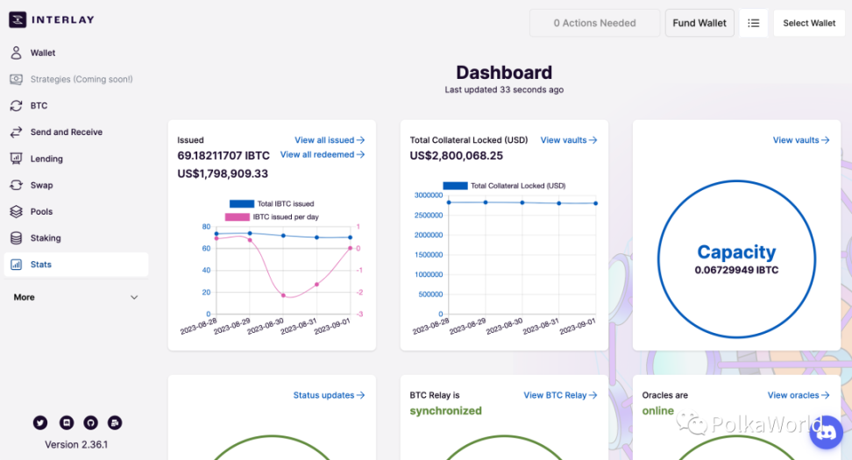The image size is (852, 460).
Task: Open the Swap page
Action: (76, 185)
